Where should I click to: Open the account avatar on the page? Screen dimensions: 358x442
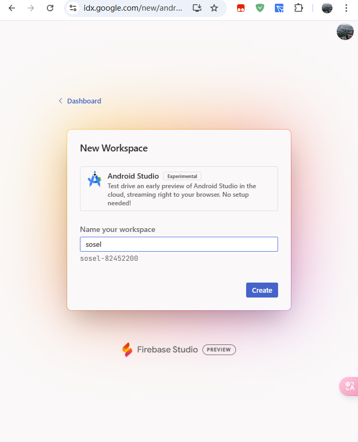click(x=345, y=31)
